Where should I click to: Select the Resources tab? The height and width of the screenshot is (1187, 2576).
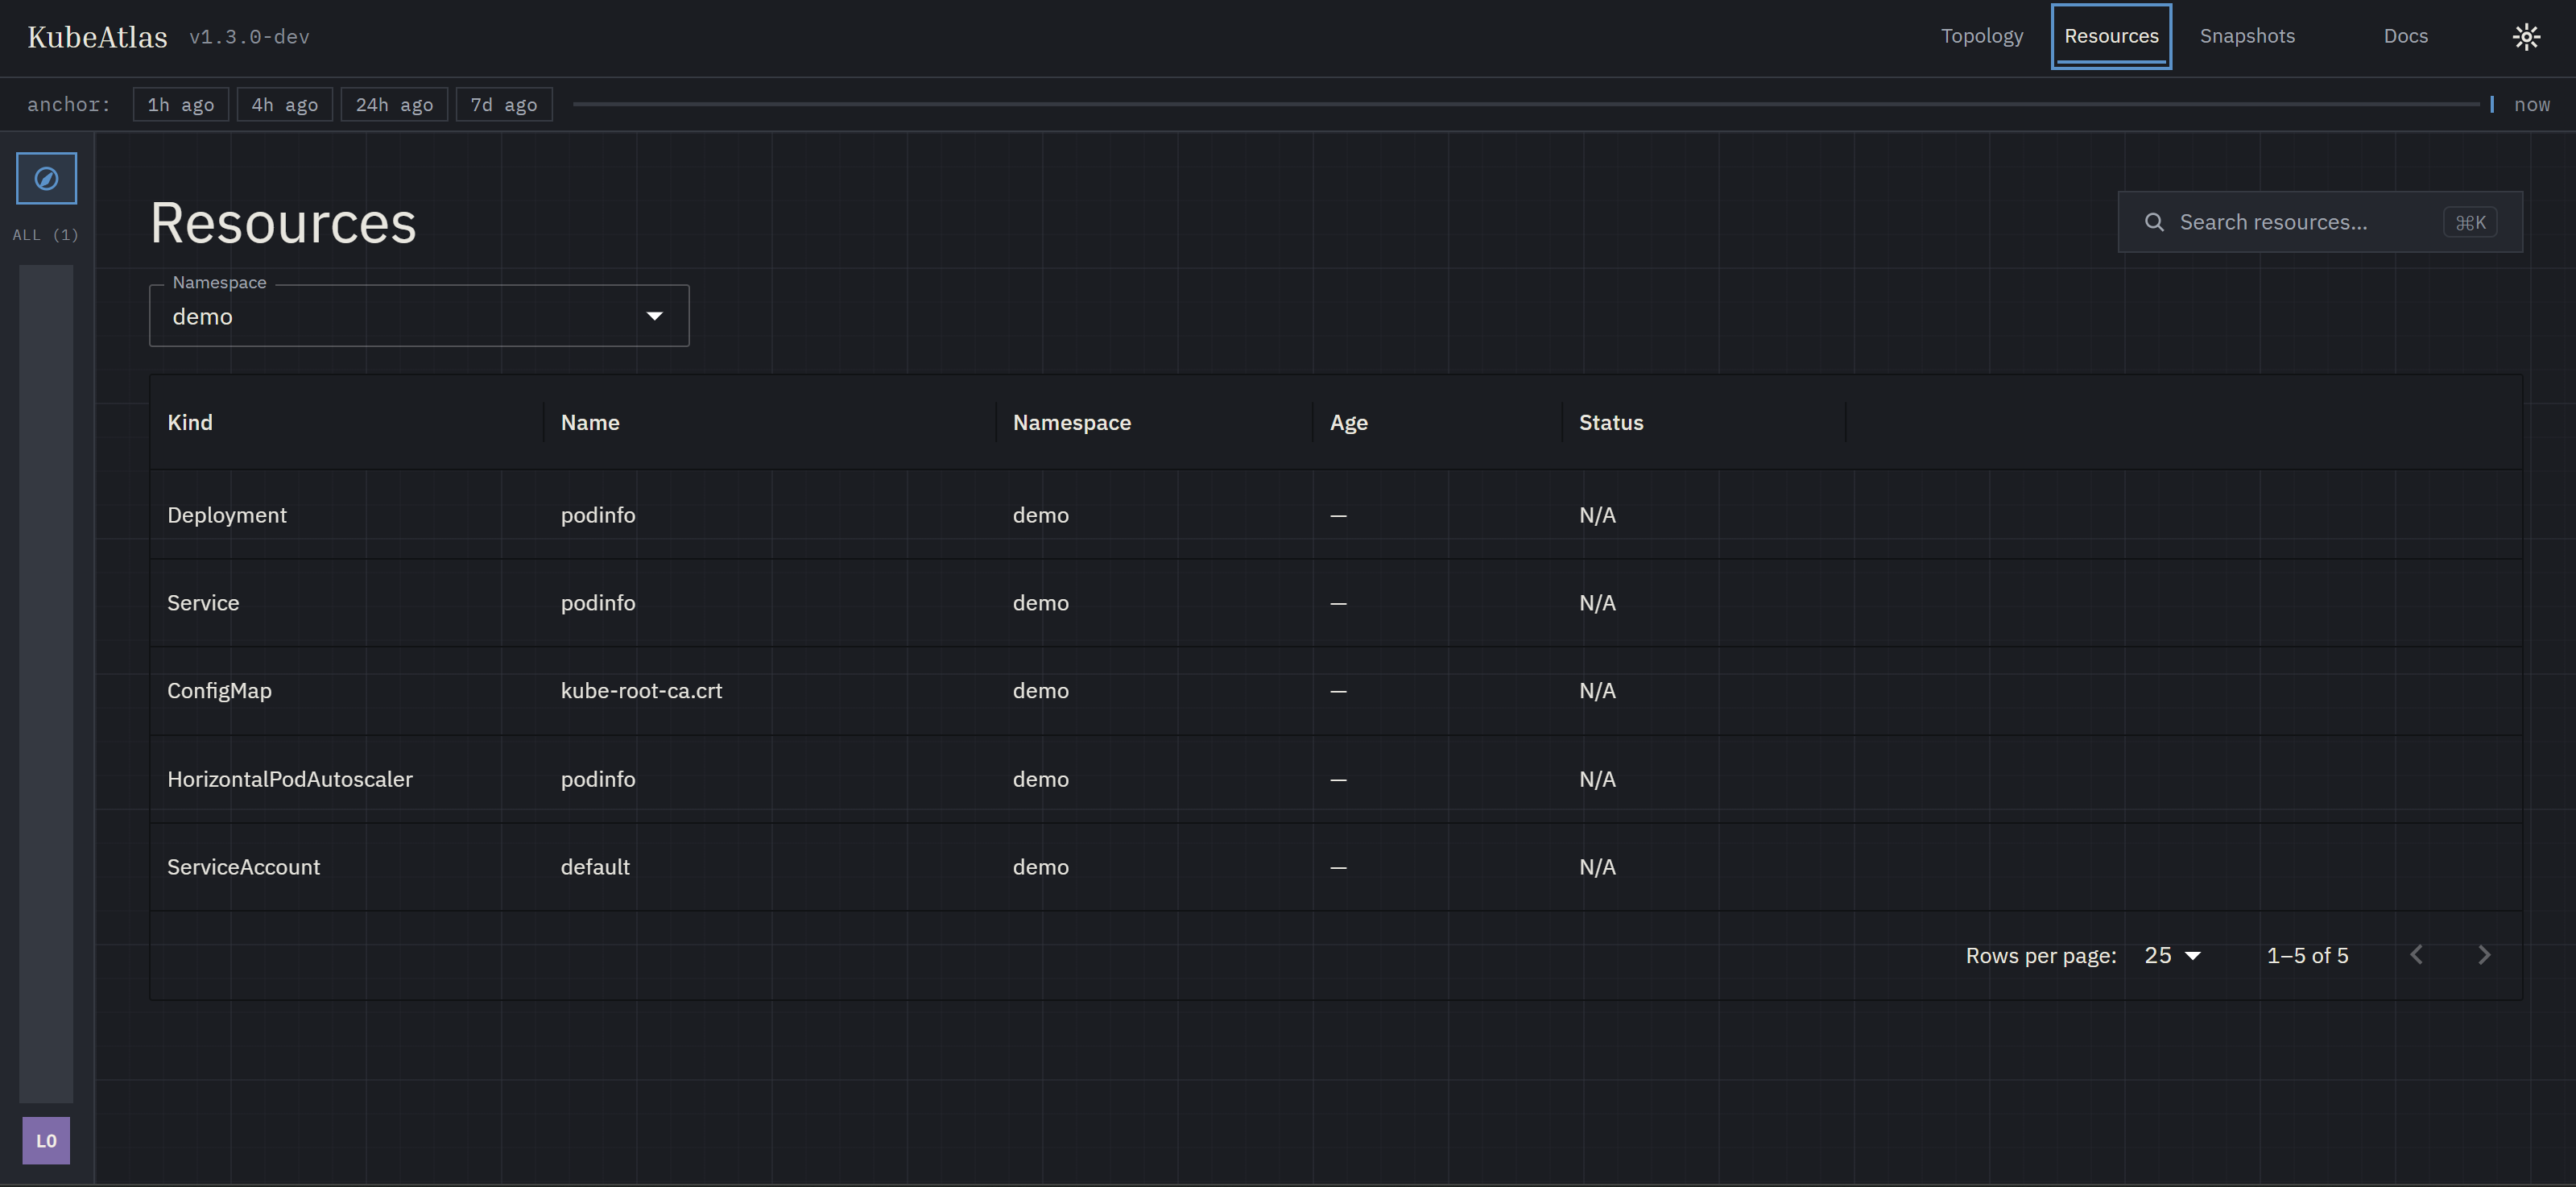[x=2111, y=36]
